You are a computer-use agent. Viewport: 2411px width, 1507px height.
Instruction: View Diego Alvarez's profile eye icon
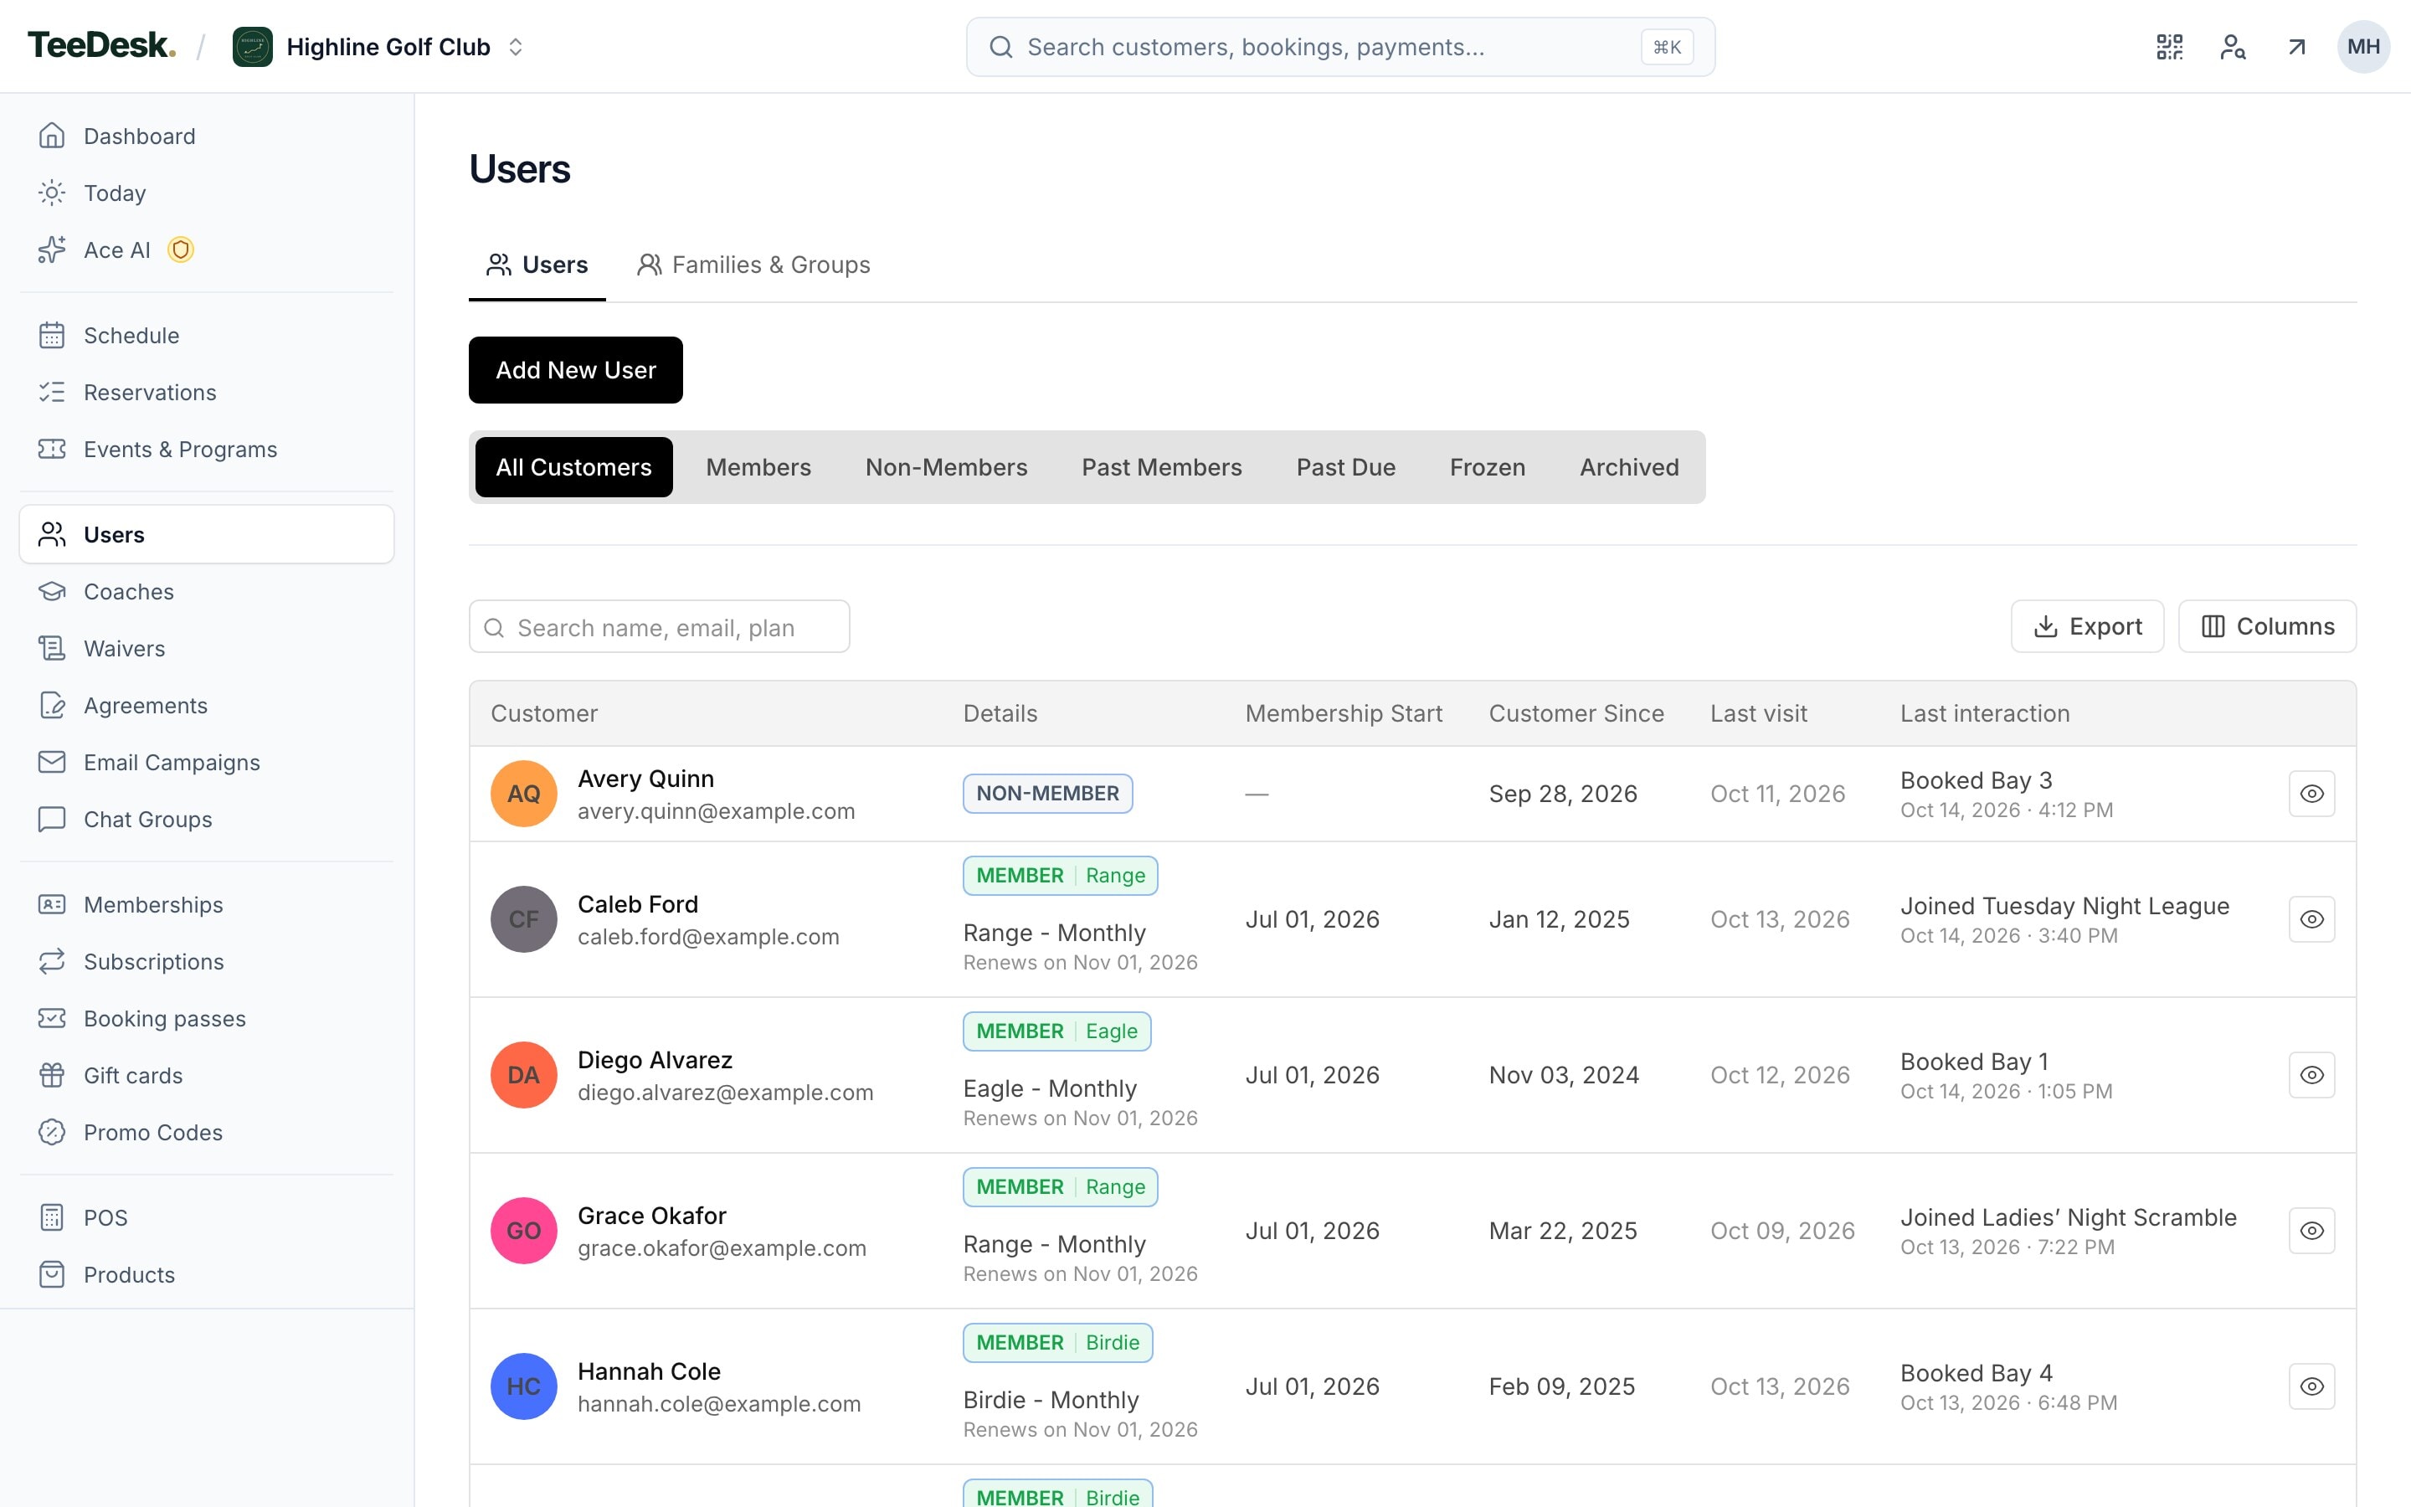2311,1074
